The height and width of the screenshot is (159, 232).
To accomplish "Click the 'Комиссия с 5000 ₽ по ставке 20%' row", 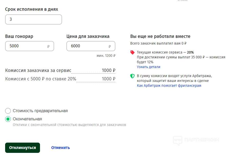I will tap(60, 79).
